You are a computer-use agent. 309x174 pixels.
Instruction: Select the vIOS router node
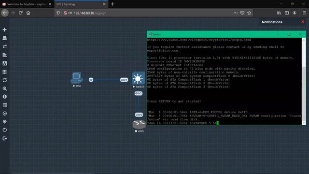[x=139, y=124]
